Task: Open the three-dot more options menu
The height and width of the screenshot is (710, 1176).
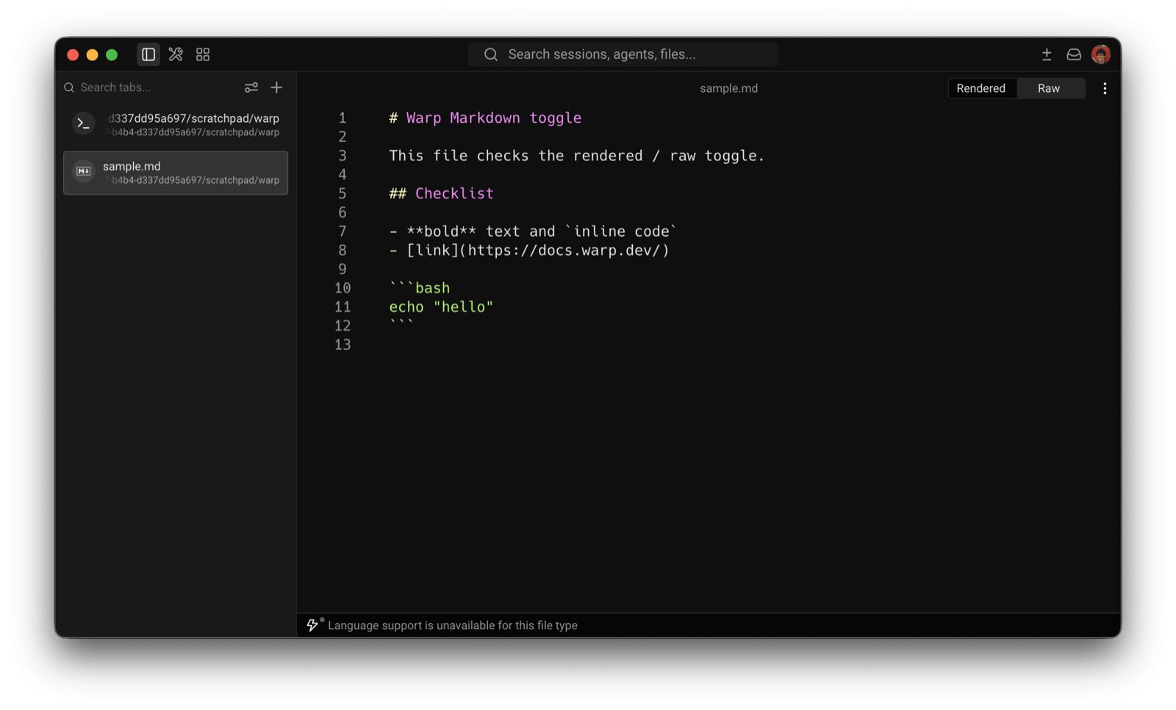Action: click(x=1105, y=88)
